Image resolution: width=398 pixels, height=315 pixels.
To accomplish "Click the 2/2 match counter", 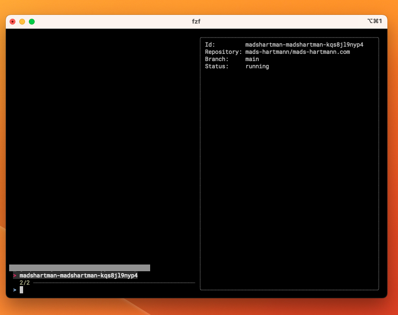I will click(25, 283).
